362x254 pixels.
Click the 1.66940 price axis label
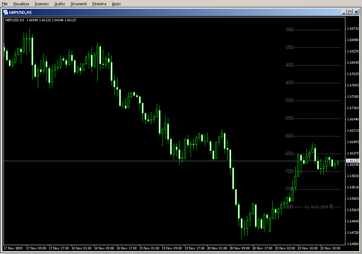353,119
